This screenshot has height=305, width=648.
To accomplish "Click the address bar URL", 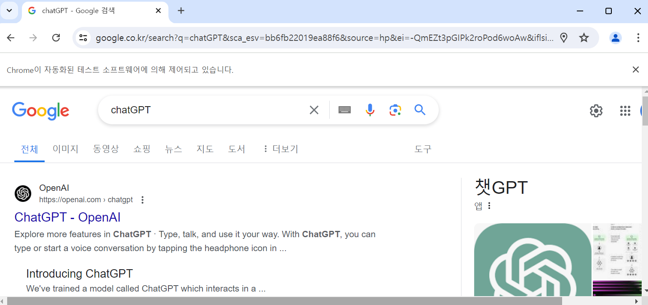I will [325, 38].
